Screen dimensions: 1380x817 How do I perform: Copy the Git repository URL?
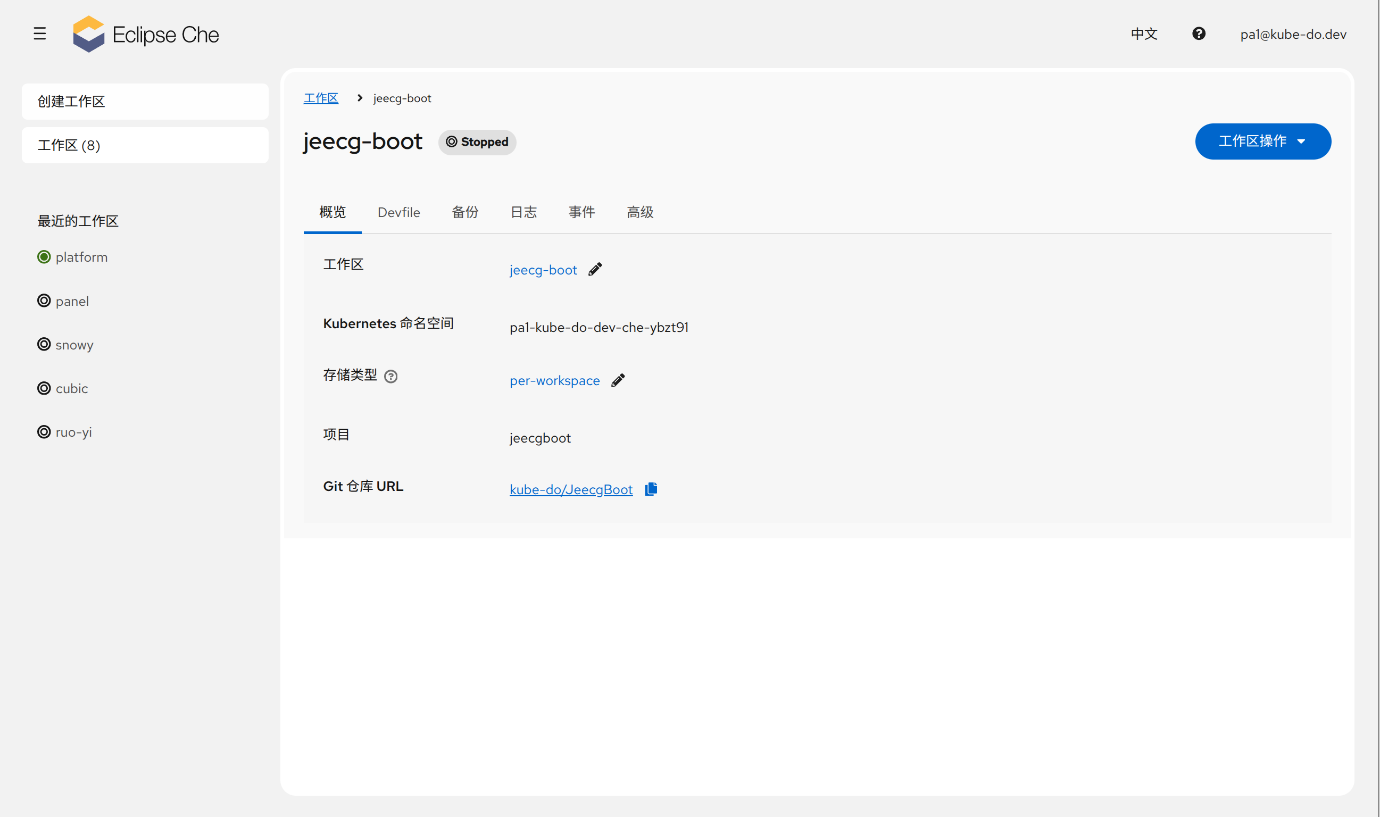click(651, 489)
